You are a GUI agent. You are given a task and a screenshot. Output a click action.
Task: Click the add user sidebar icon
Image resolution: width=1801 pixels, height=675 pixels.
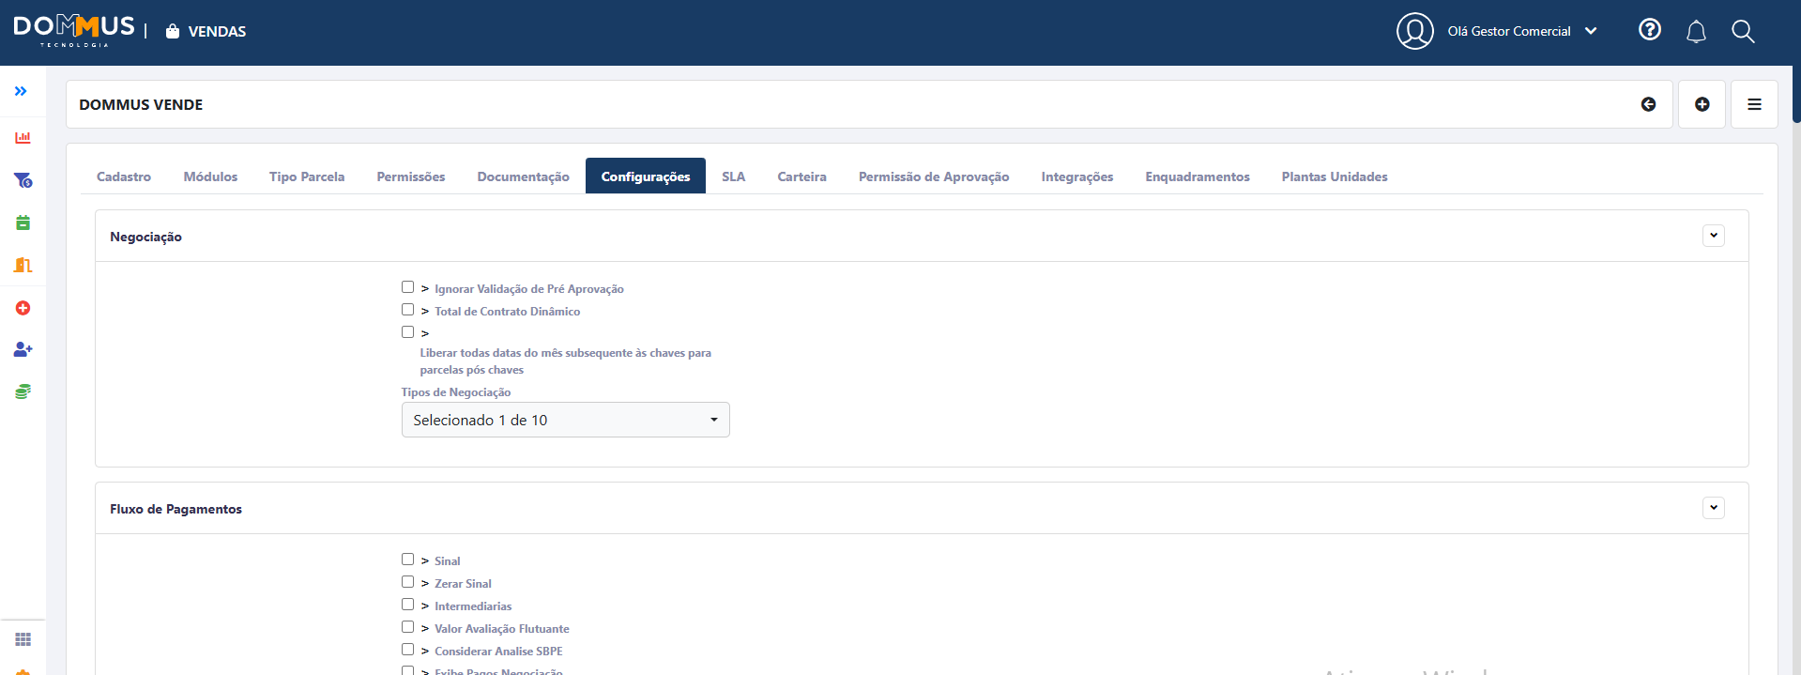pyautogui.click(x=23, y=349)
